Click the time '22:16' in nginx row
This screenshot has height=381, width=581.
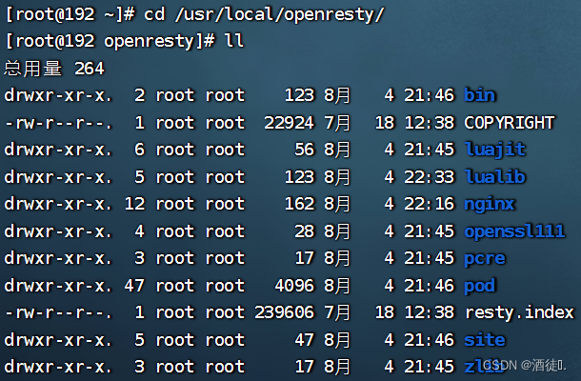[x=429, y=204]
